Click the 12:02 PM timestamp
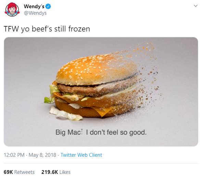 [x=14, y=155]
